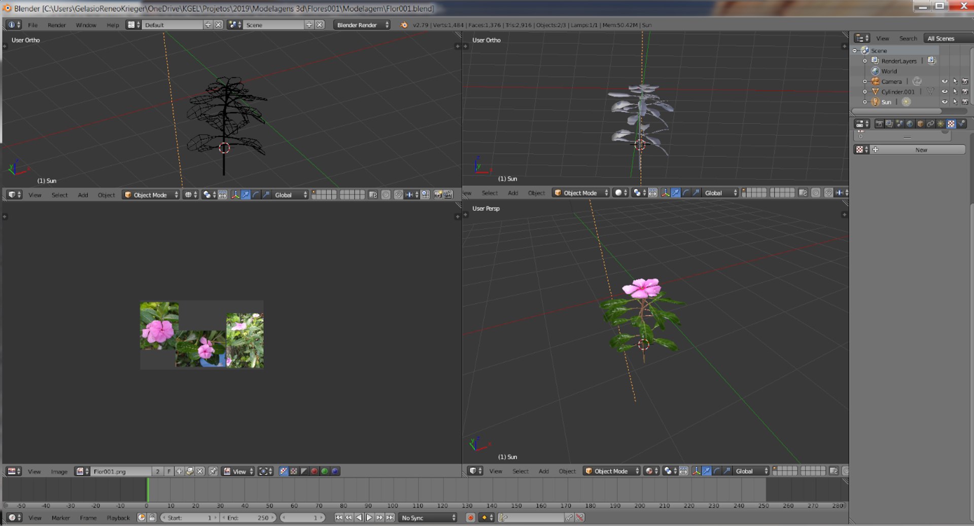The image size is (974, 526).
Task: Toggle renderability camera icon of Cylinder.001
Action: [x=965, y=92]
